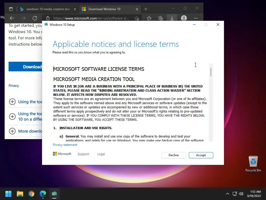Open the Privacy link on the webpage

pos(14,85)
